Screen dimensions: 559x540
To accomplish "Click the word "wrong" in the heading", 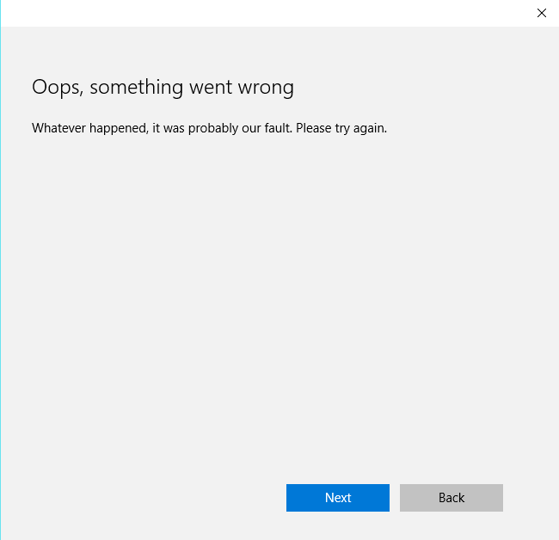I will pyautogui.click(x=267, y=87).
